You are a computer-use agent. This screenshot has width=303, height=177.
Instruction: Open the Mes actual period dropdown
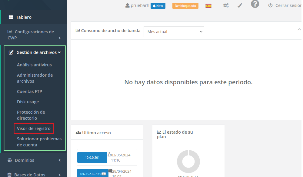(174, 32)
